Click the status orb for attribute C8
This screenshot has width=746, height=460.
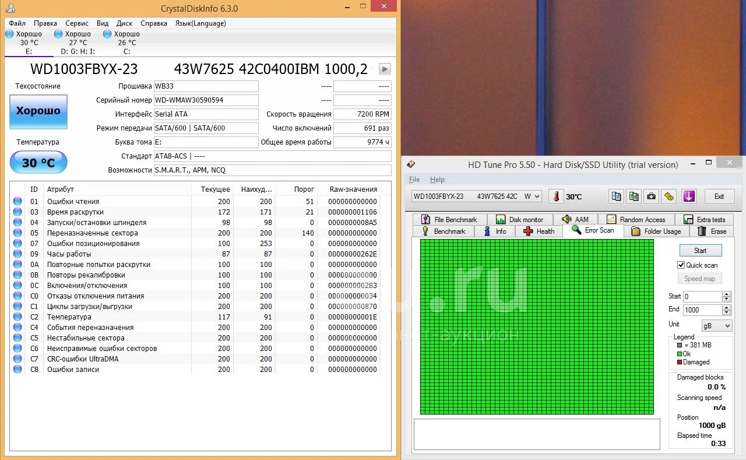[17, 369]
